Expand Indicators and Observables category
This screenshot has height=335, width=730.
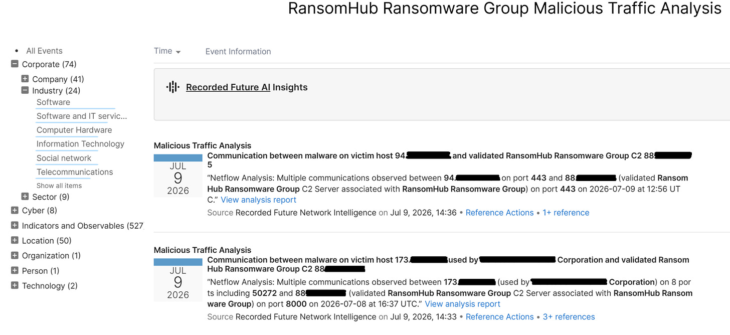(x=15, y=226)
